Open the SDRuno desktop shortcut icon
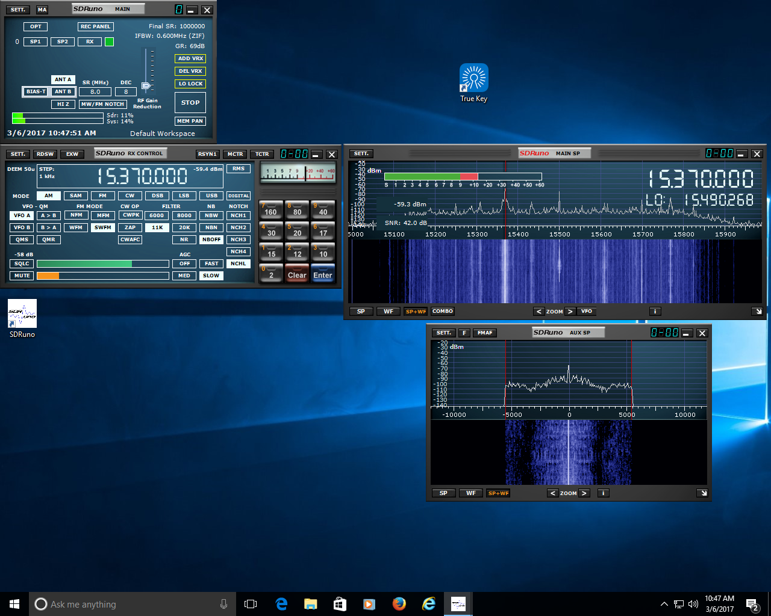Image resolution: width=771 pixels, height=616 pixels. pyautogui.click(x=22, y=318)
